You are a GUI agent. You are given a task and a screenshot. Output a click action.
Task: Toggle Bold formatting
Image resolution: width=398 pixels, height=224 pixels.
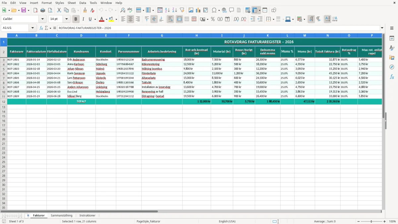(76, 19)
